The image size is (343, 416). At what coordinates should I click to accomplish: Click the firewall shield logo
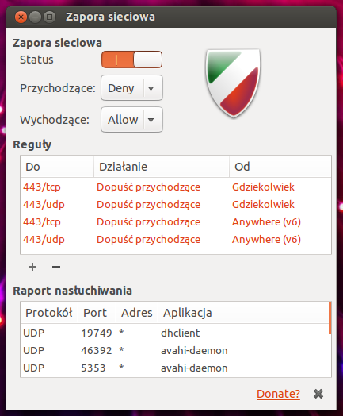tap(233, 83)
